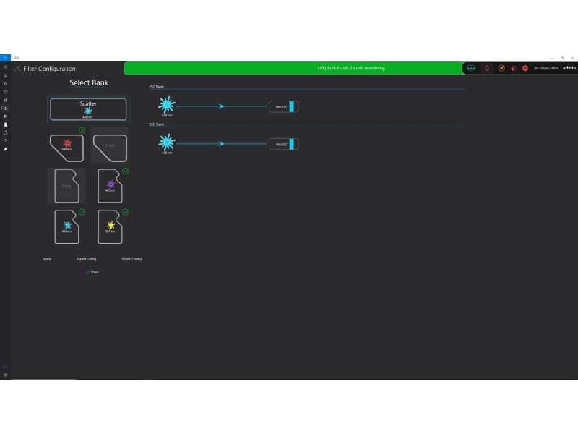Click the heartbeat system health icon
The image size is (578, 434).
coord(472,68)
